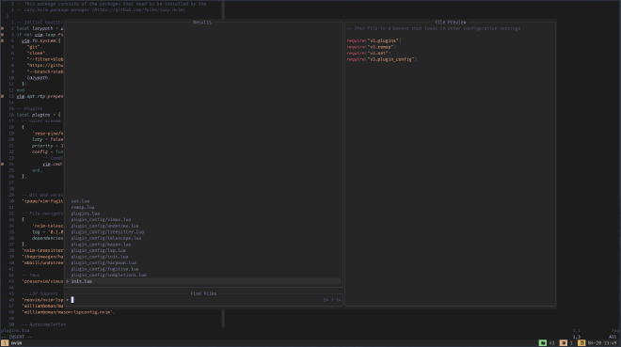This screenshot has height=347, width=621.
Task: Click the 'All' scroll position indicator
Action: (x=613, y=337)
